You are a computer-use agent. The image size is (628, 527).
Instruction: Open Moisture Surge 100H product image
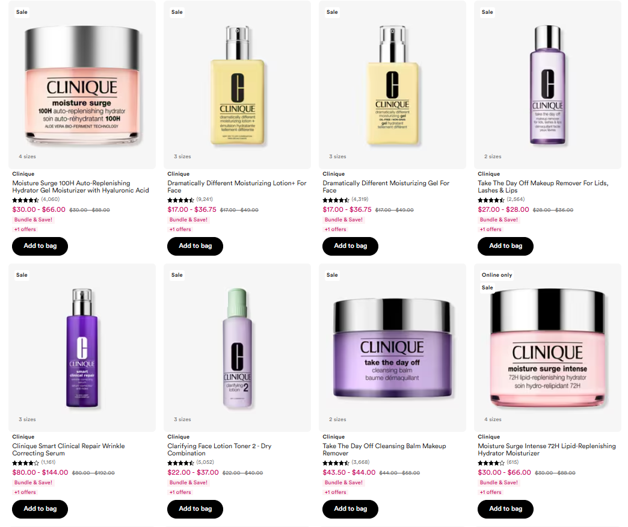(82, 84)
